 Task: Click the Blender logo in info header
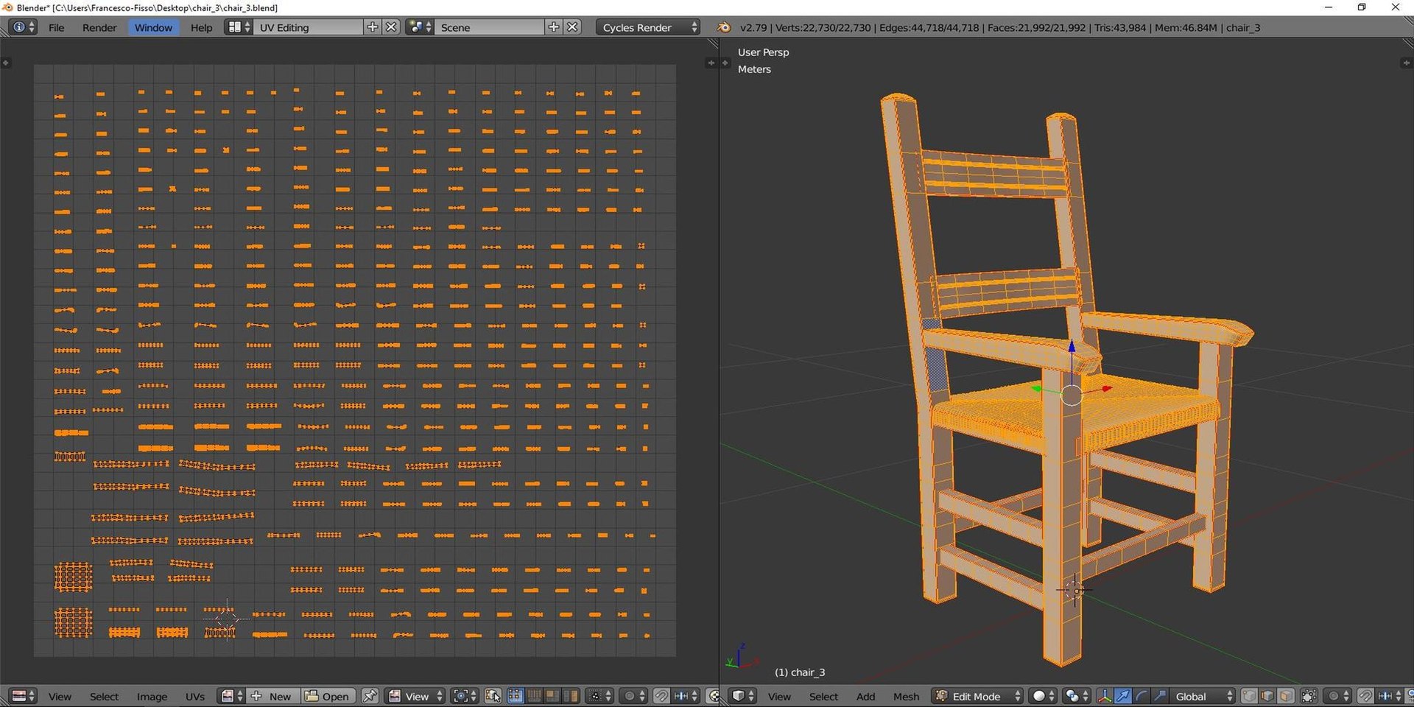tap(724, 27)
